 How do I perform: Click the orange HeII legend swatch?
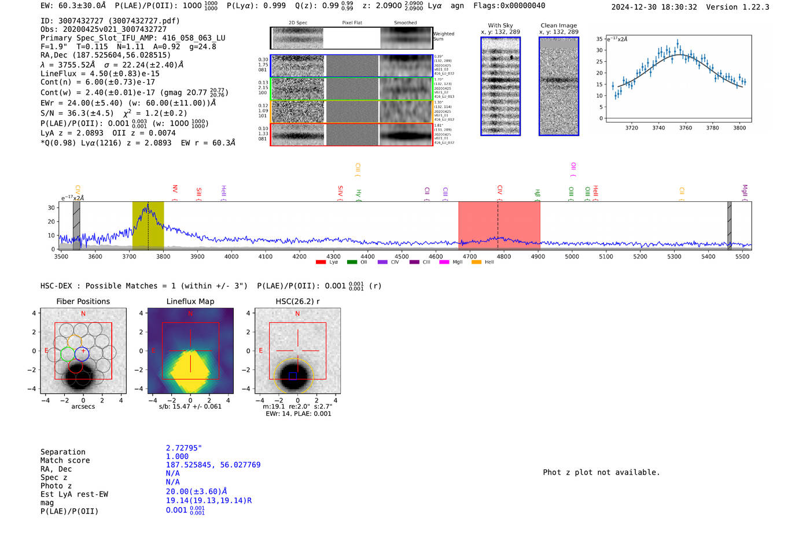pos(476,262)
